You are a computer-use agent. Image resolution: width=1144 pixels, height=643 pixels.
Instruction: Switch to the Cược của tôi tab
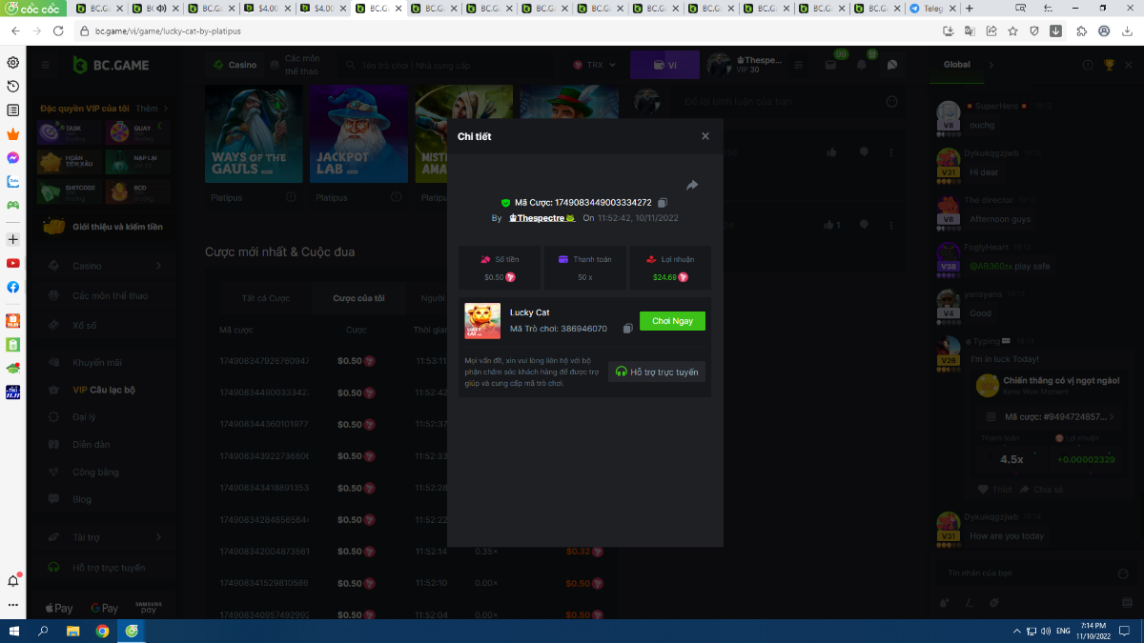click(x=358, y=298)
